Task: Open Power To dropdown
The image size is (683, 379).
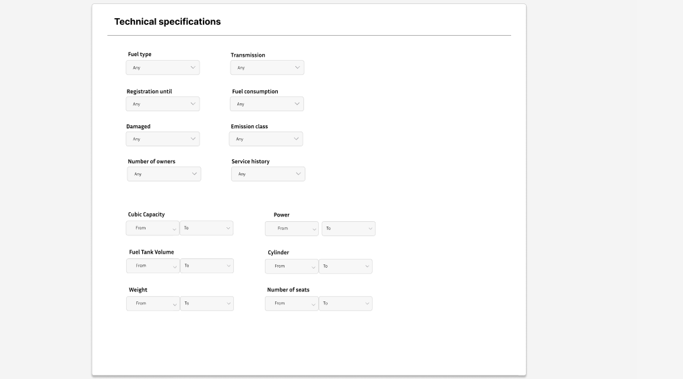Action: (348, 229)
